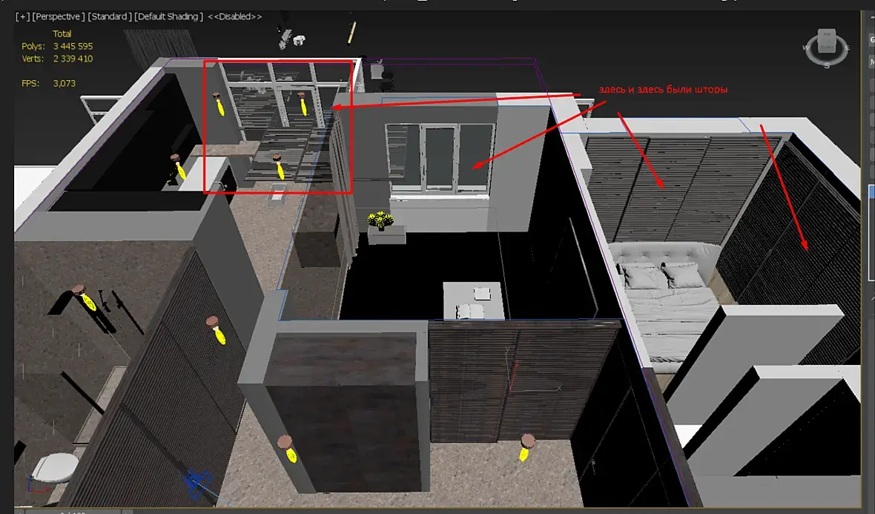The height and width of the screenshot is (514, 875).
Task: Select the white toilet model
Action: [x=55, y=468]
